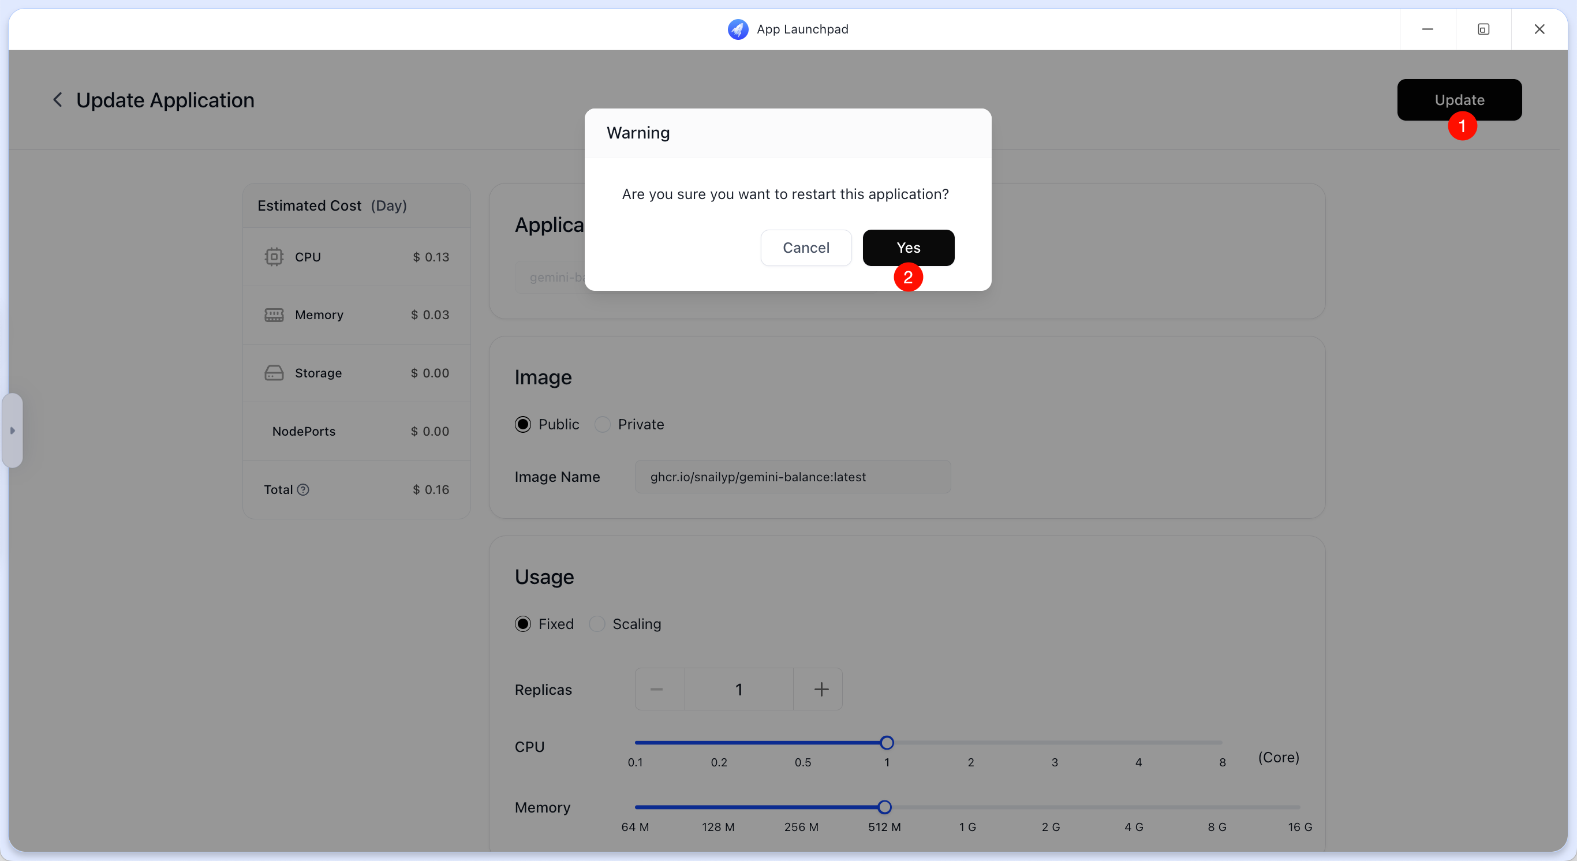
Task: Click the Storage drive icon
Action: pos(274,373)
